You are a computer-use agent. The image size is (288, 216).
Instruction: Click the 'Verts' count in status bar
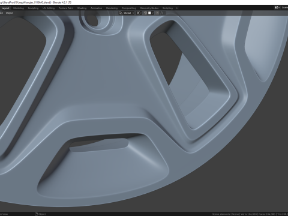pos(249,214)
